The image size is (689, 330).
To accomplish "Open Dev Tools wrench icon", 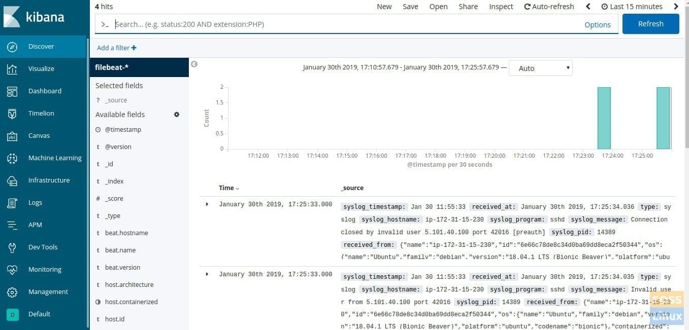I will [x=13, y=247].
